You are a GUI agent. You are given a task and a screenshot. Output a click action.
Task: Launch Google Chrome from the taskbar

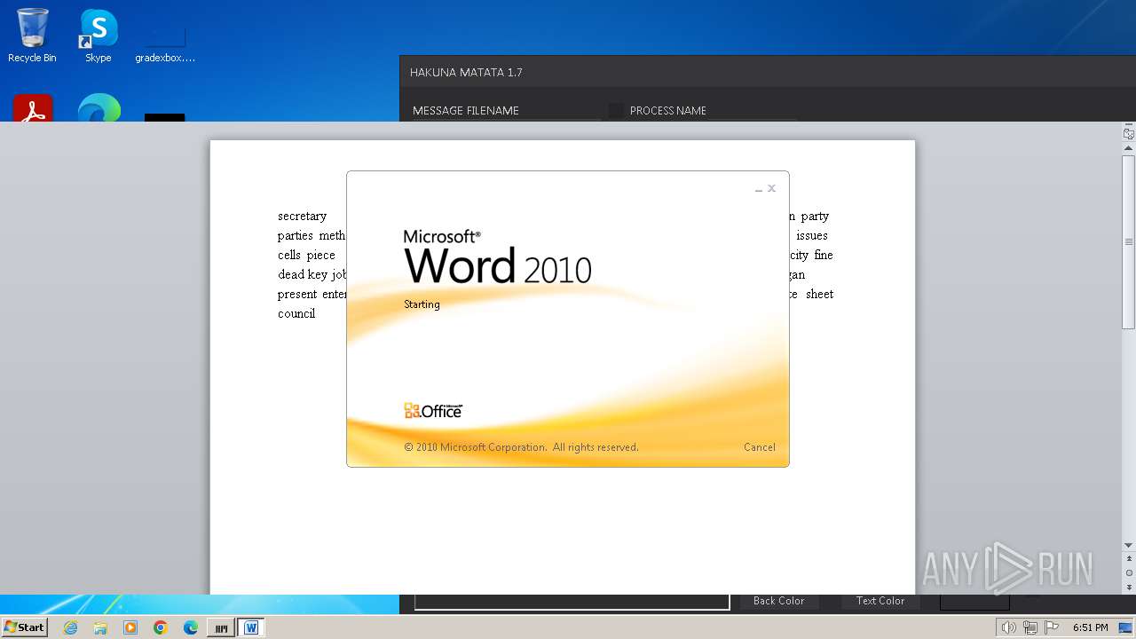click(x=161, y=627)
